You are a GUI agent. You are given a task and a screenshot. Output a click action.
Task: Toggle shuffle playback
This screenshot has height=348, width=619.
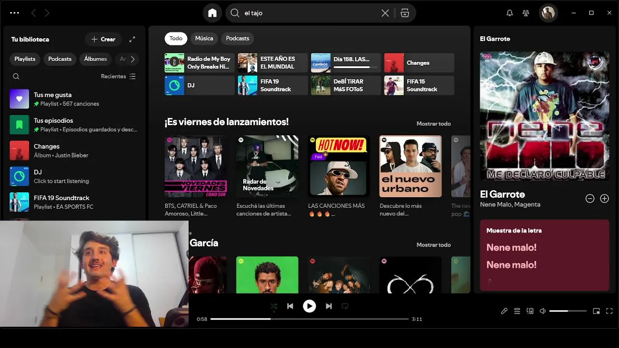pos(274,306)
